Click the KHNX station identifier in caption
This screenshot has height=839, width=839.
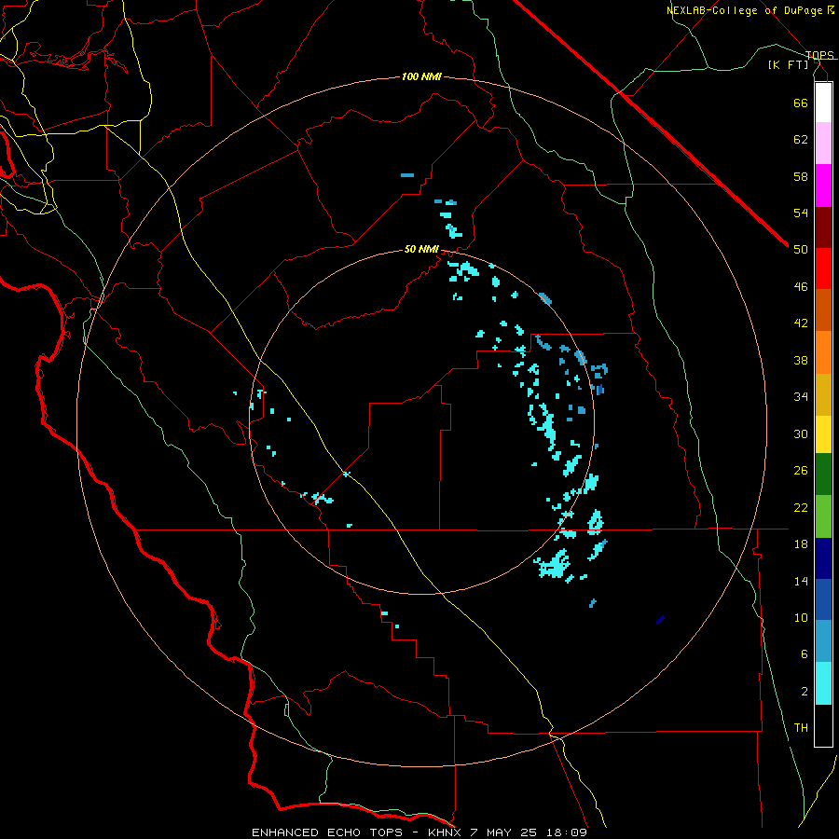[x=446, y=832]
